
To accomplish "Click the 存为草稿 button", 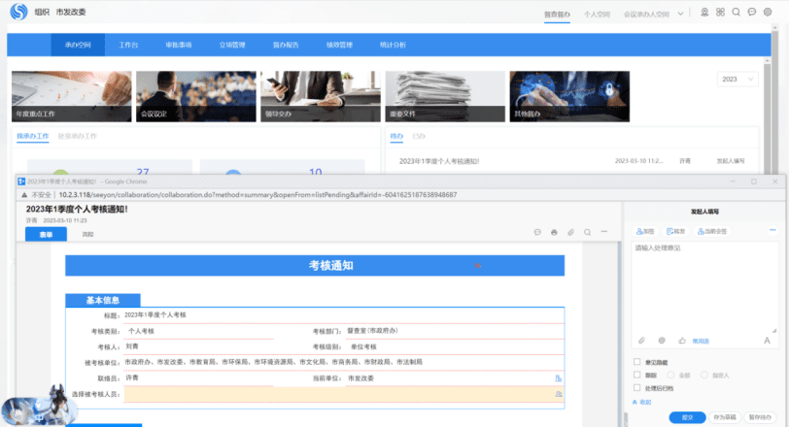I will click(725, 417).
